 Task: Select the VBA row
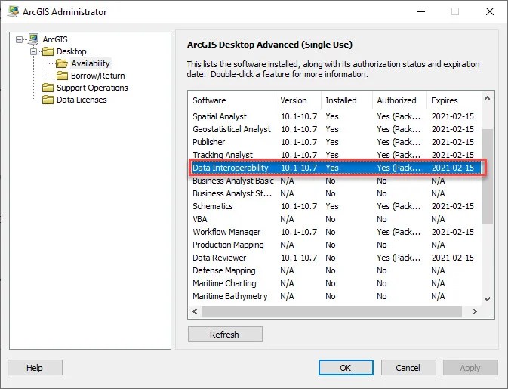point(335,219)
